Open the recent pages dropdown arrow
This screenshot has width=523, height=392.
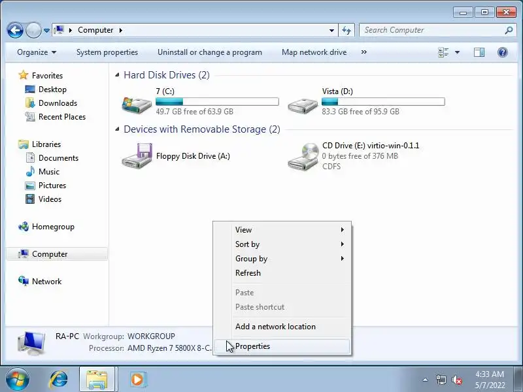[x=46, y=31]
